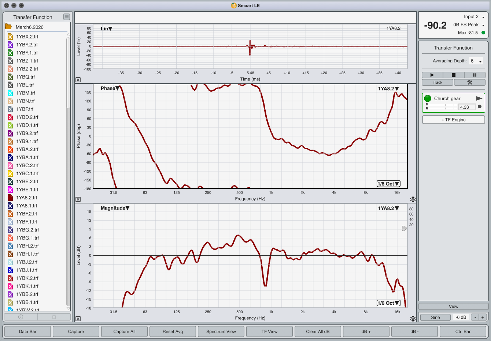Click the -6 dB generator level field
Image resolution: width=491 pixels, height=341 pixels.
[x=461, y=317]
